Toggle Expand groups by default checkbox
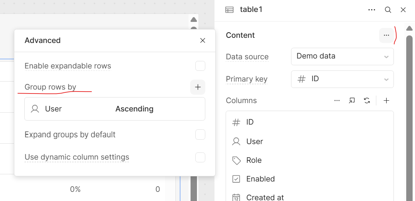 [x=201, y=135]
